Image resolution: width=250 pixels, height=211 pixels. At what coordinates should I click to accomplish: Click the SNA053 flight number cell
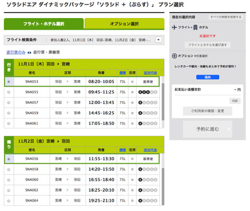coord(32,82)
